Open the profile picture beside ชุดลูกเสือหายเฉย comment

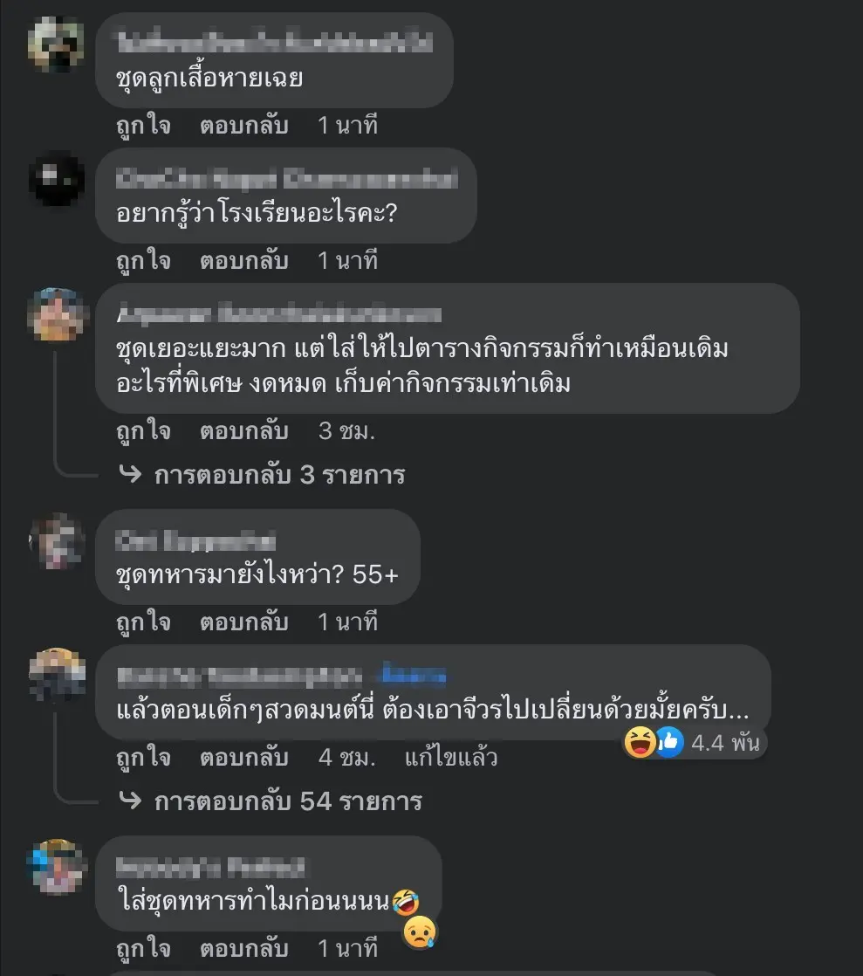pos(56,45)
